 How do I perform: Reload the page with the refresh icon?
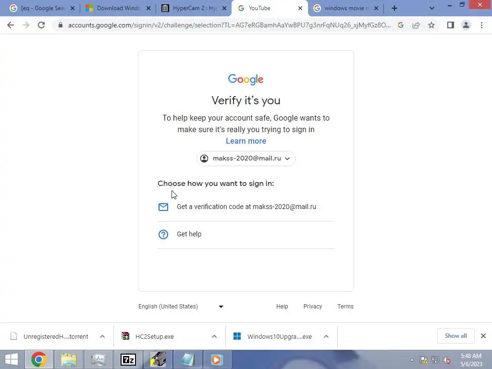[41, 25]
